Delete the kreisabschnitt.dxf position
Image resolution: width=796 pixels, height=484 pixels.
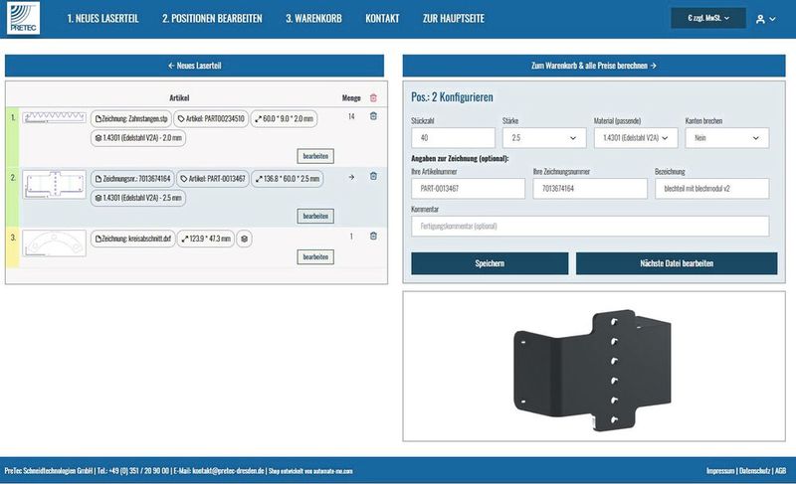click(374, 236)
